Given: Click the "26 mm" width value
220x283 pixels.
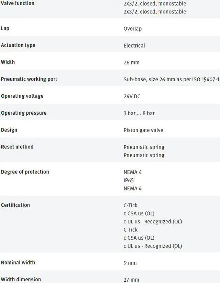Looking at the screenshot, I should 131,62.
